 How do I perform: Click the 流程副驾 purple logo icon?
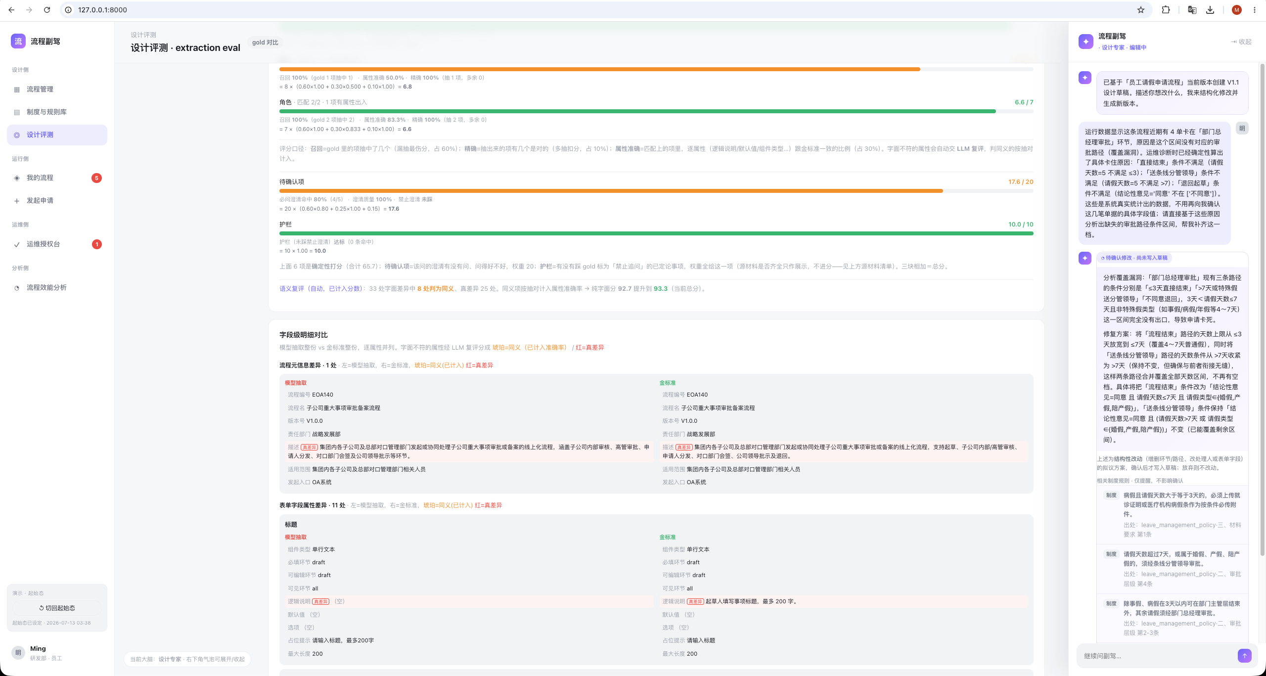click(x=18, y=41)
